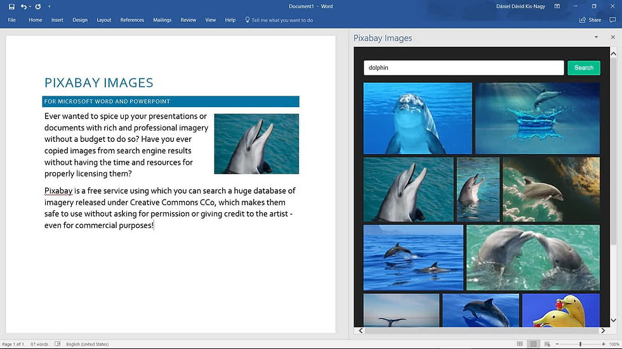Open the Comments icon beside Share

tap(612, 20)
